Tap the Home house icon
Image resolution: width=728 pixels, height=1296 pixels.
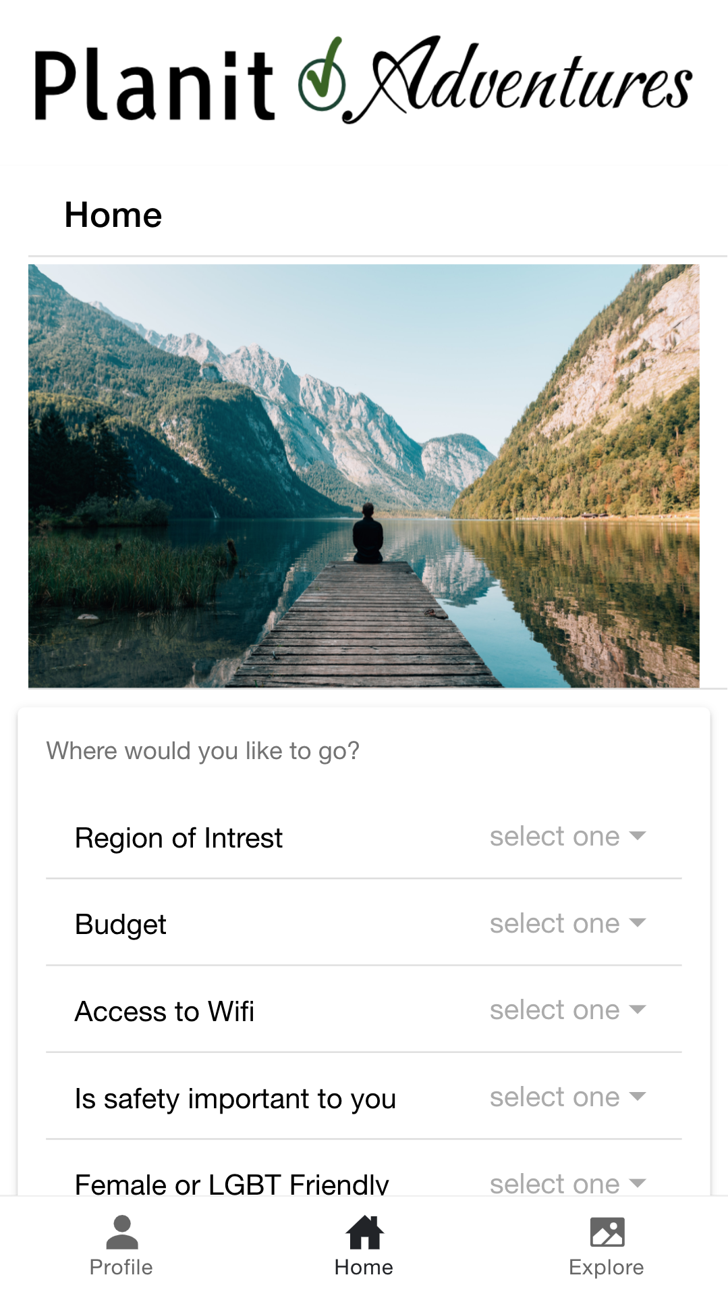click(x=364, y=1232)
